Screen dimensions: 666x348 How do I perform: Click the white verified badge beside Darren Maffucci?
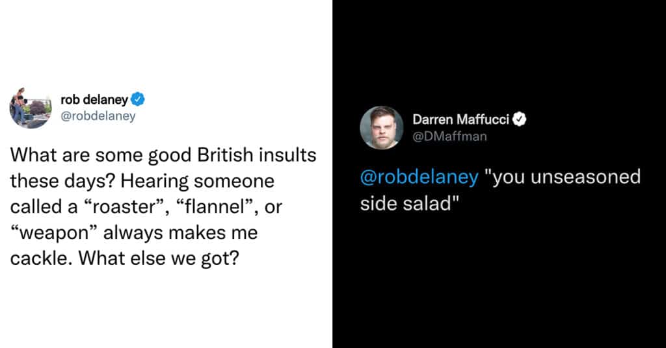point(520,119)
